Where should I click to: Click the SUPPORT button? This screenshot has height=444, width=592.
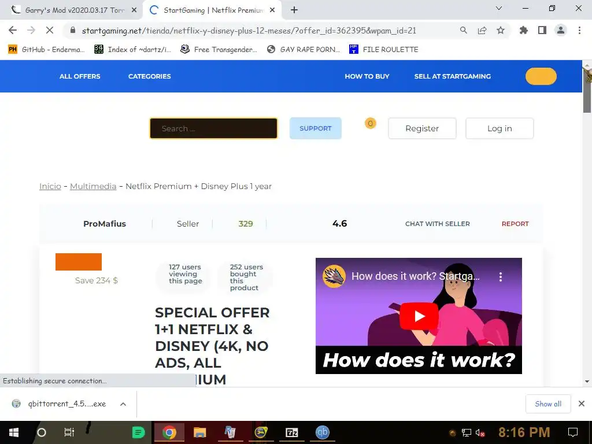(x=315, y=128)
